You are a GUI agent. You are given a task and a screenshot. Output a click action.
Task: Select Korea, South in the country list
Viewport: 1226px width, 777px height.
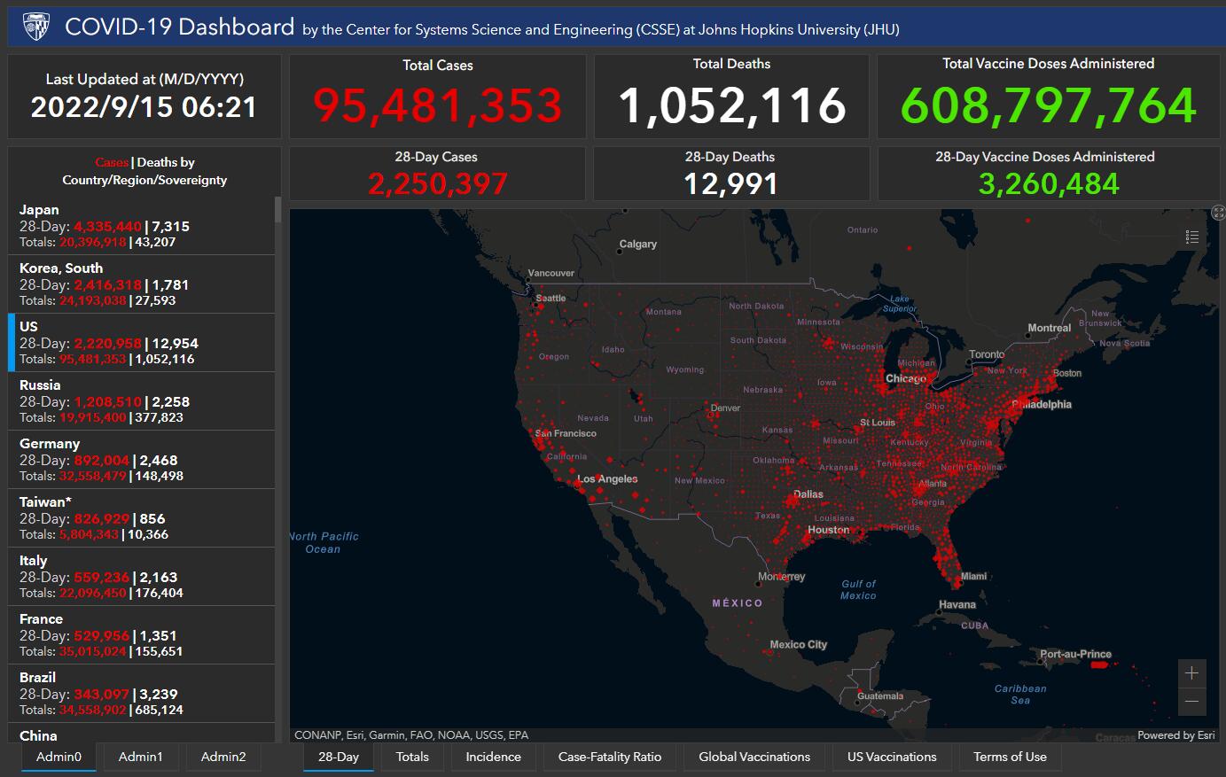142,284
